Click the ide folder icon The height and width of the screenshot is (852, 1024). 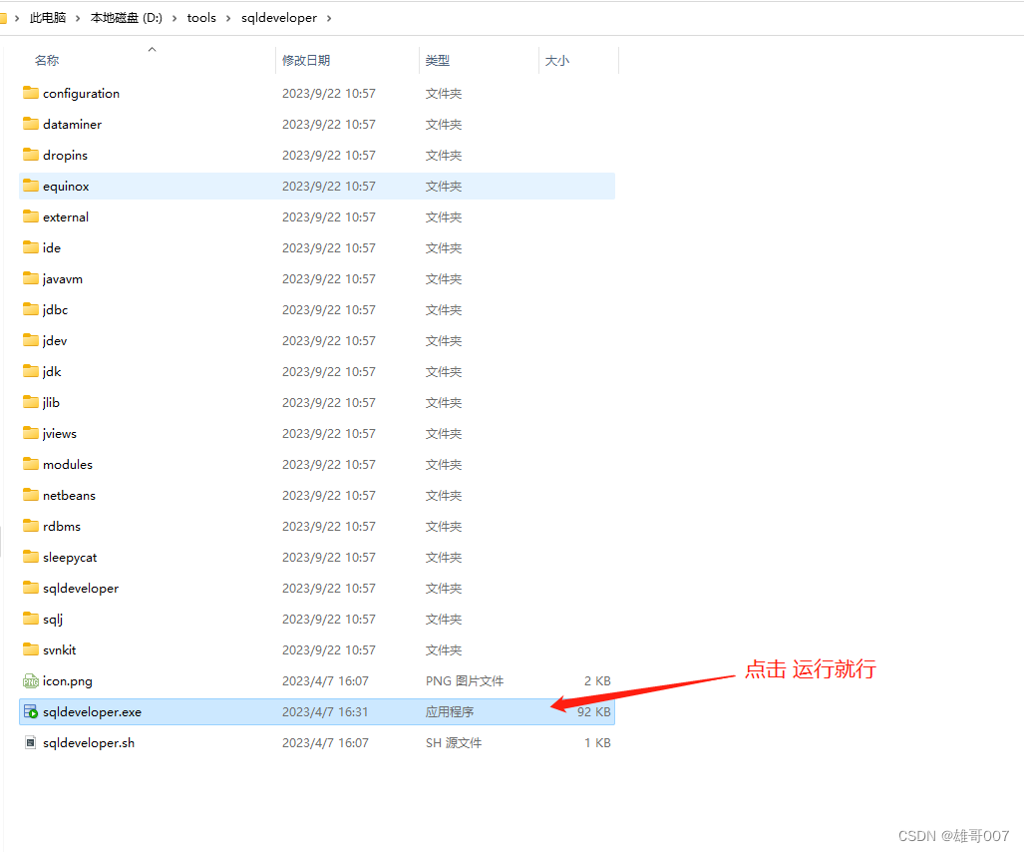coord(31,247)
